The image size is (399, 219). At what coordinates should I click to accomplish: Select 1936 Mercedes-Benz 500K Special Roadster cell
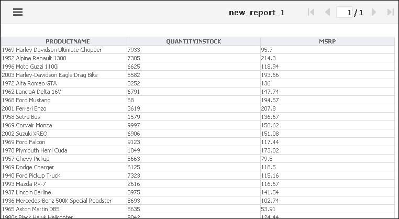click(x=64, y=201)
